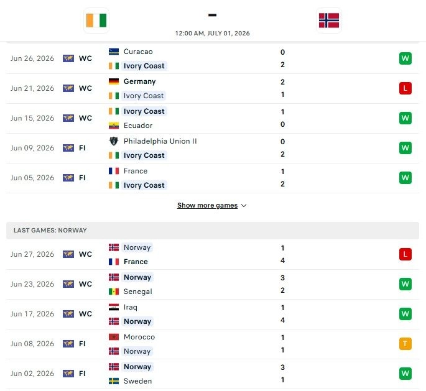Click the Germany flag icon
The width and height of the screenshot is (426, 391).
pyautogui.click(x=114, y=81)
